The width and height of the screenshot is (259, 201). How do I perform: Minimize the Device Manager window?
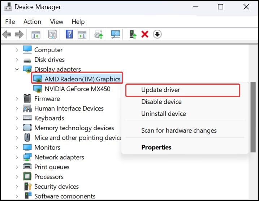coord(195,7)
